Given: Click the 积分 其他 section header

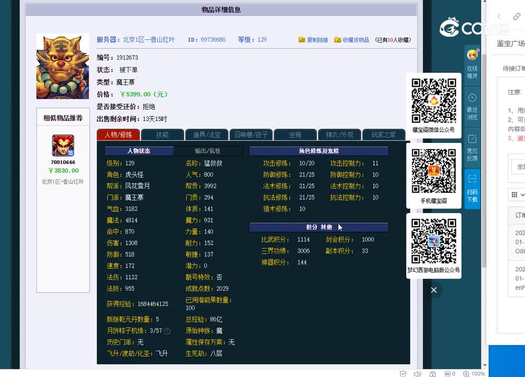Looking at the screenshot, I should click(x=319, y=227).
